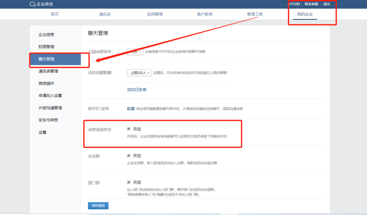
Task: Open the 应用管理 tab
Action: pyautogui.click(x=154, y=14)
